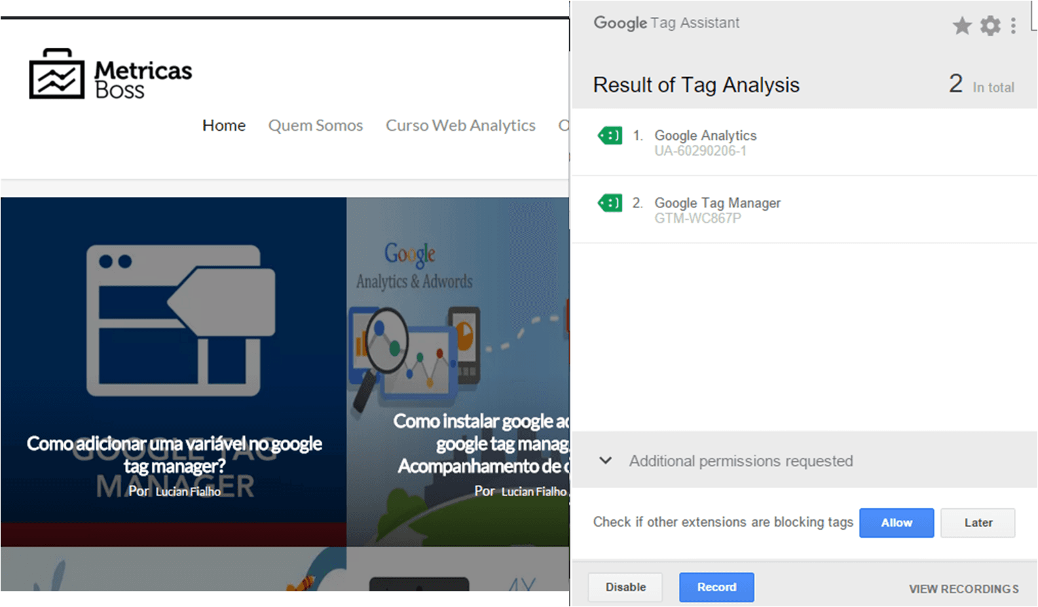The width and height of the screenshot is (1038, 607).
Task: Click the Lucian Fialho author link on first article
Action: (x=188, y=491)
